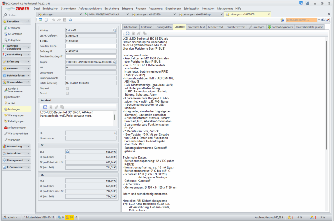Viewport: 334px width, 221px height.
Task: Open the catalog lookup next to Katalog field
Action: pos(114,30)
